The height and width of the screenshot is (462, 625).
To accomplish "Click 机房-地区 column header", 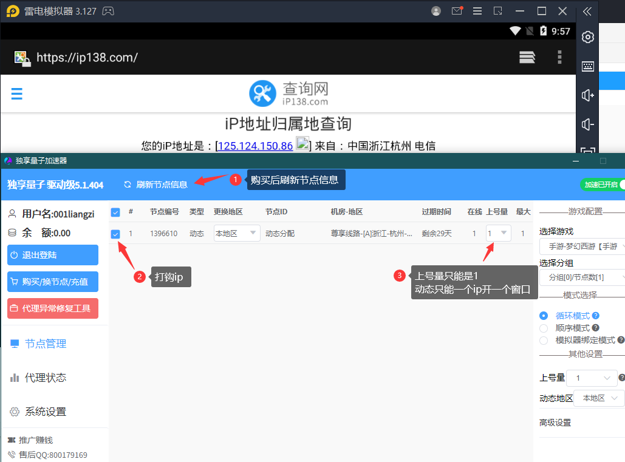I will [x=347, y=212].
